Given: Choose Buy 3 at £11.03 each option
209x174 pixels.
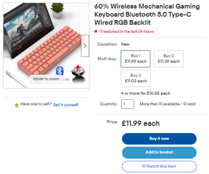Looking at the screenshot, I should 136,78.
